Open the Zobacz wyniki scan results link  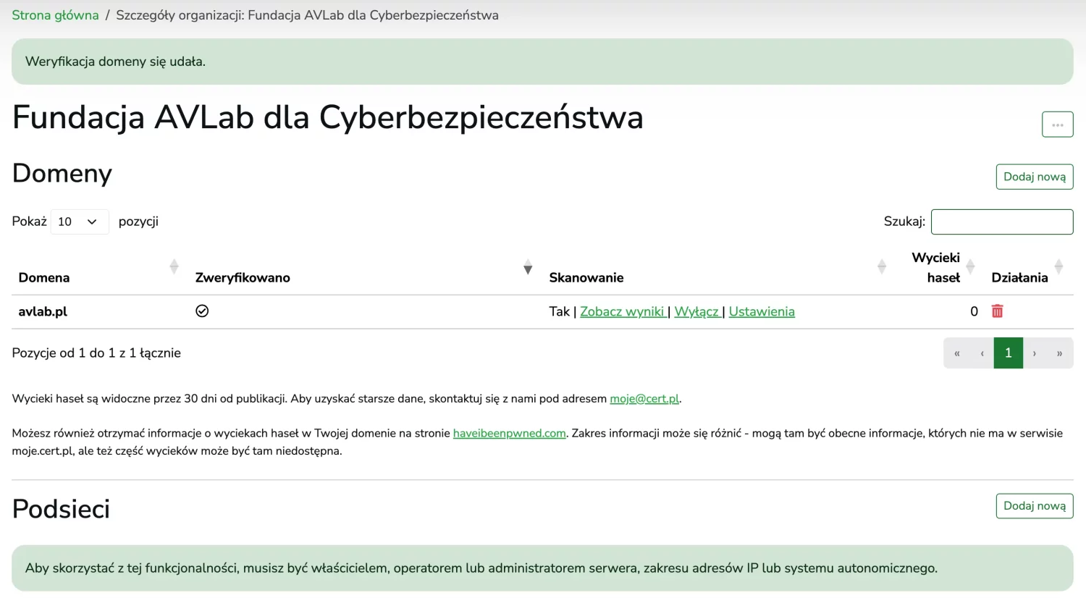click(622, 311)
